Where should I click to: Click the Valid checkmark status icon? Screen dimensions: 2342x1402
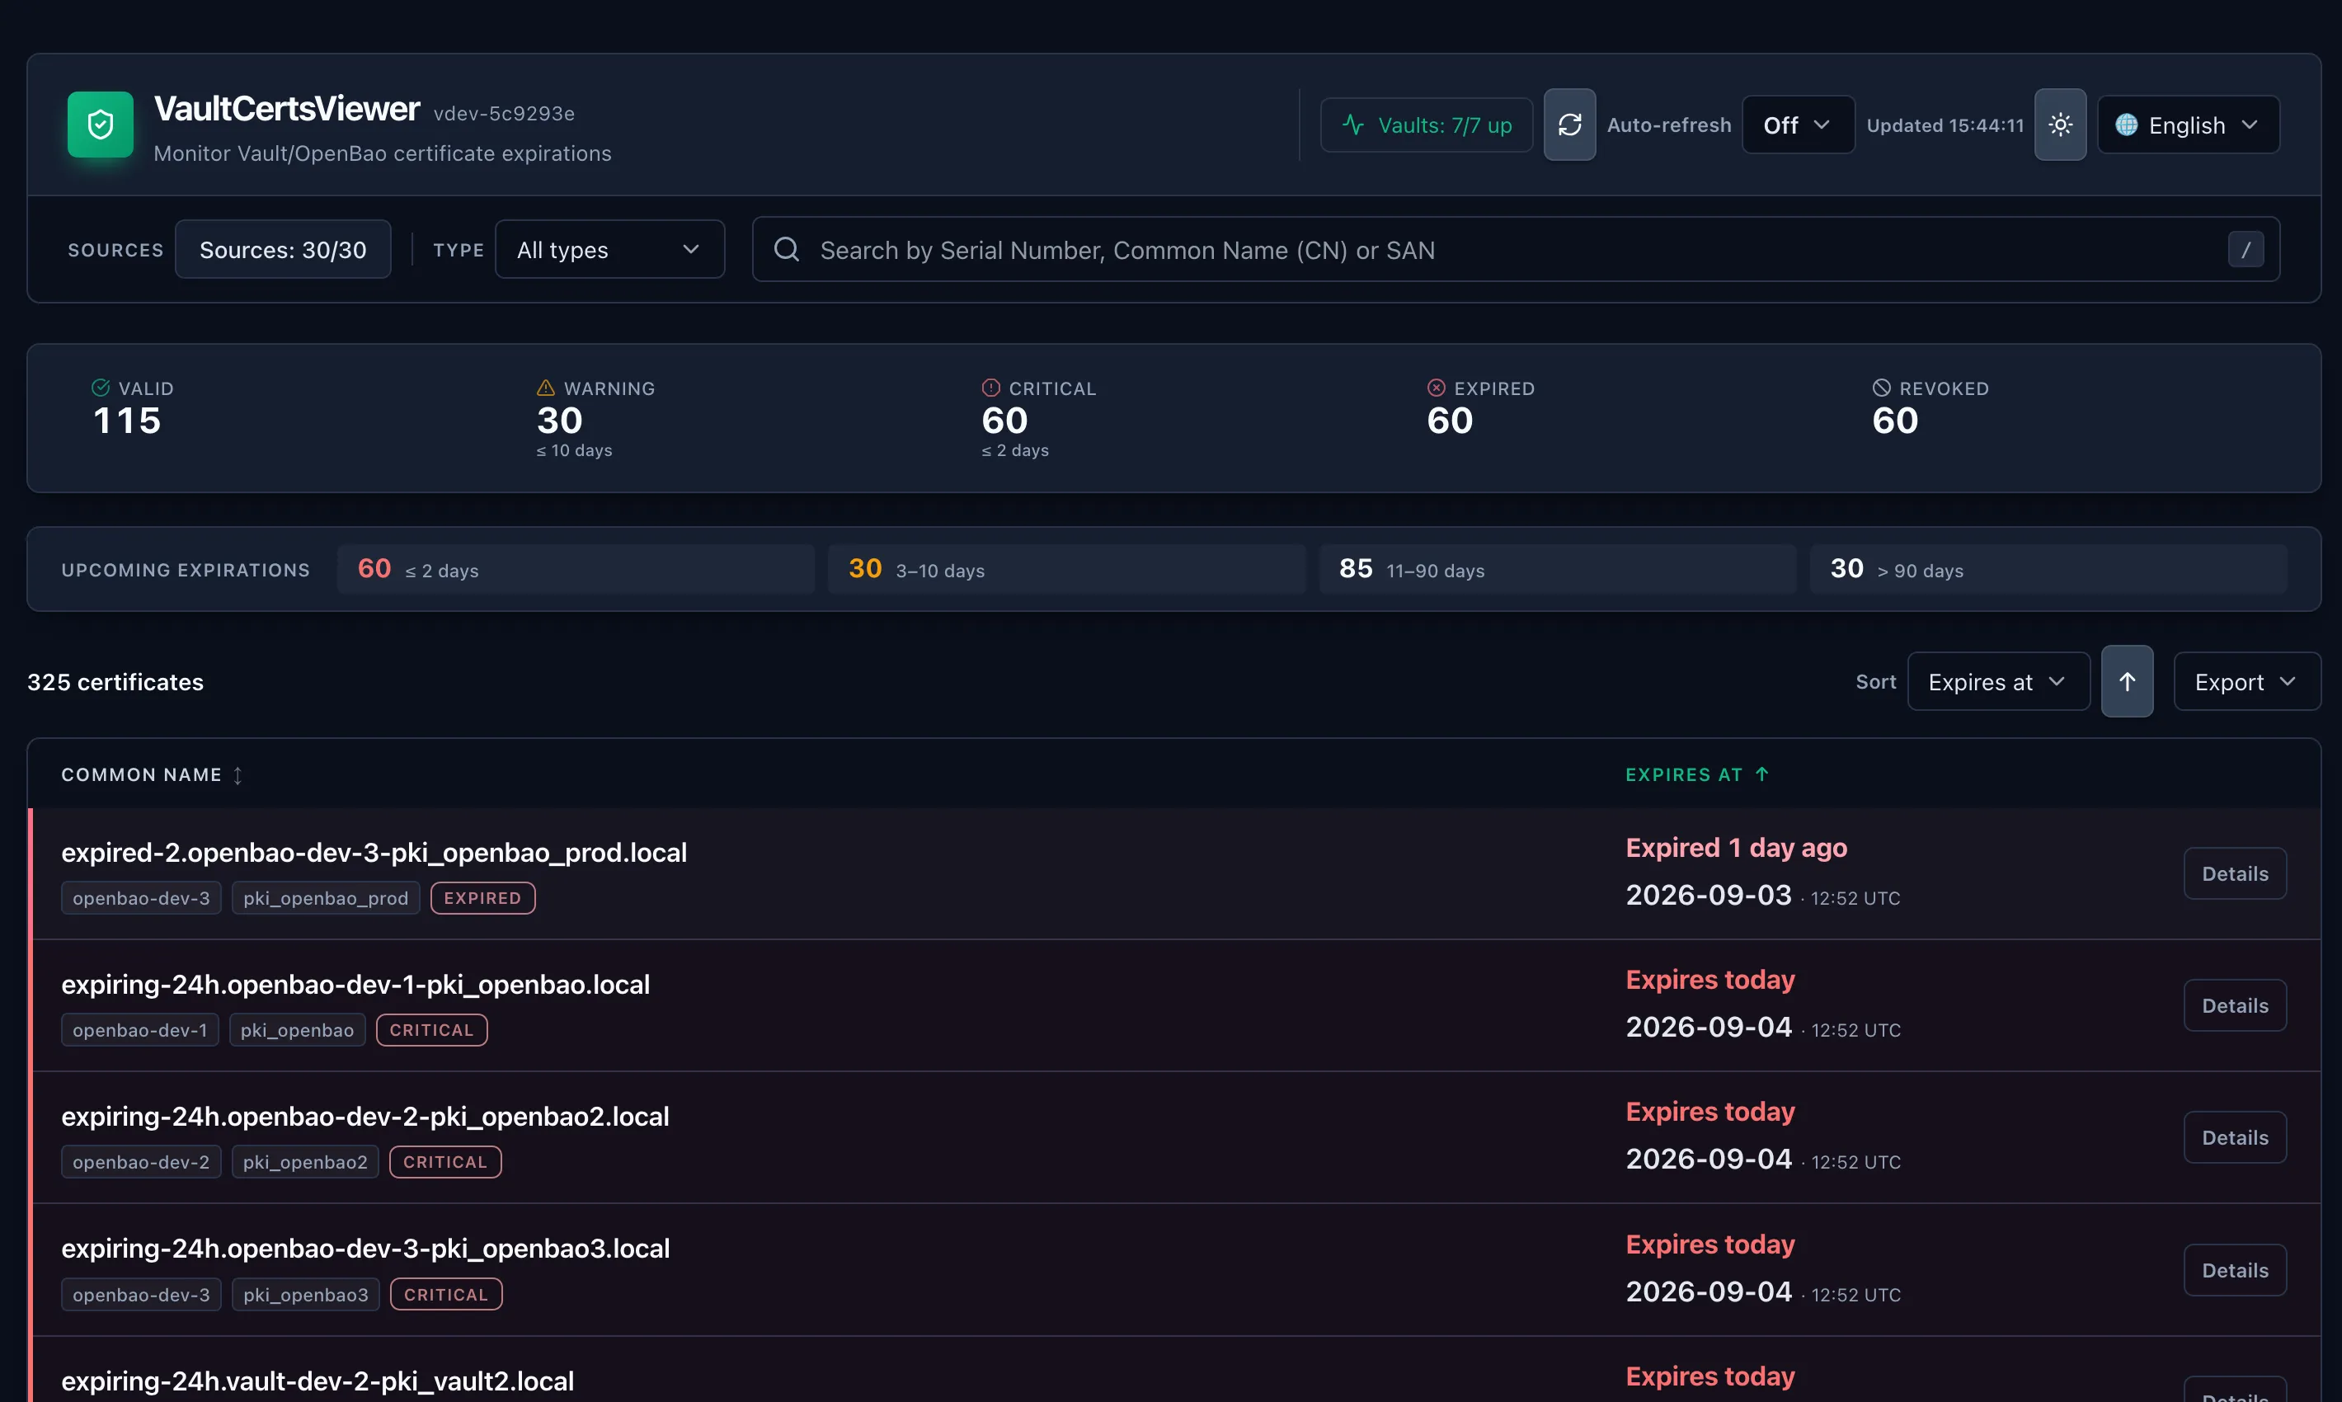(x=100, y=388)
